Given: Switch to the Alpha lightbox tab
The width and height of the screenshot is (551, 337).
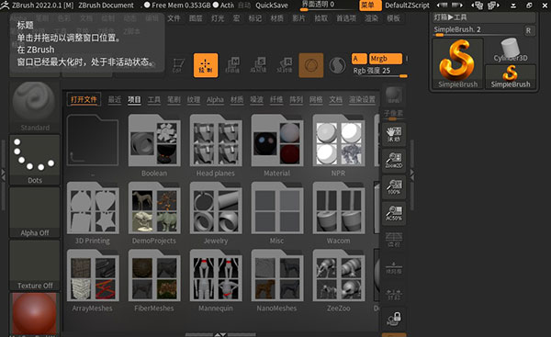Looking at the screenshot, I should 215,100.
